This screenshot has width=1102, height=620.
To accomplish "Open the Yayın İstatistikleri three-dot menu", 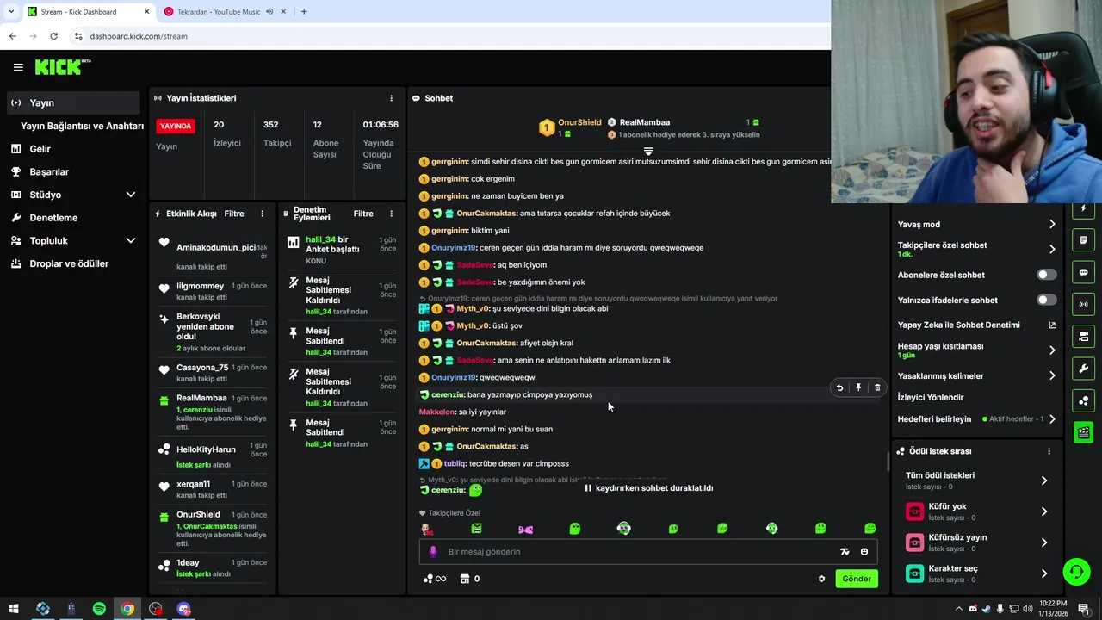I will pos(391,98).
